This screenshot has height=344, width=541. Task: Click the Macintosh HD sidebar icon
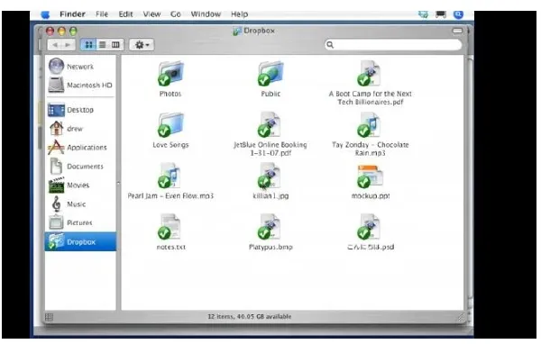pyautogui.click(x=56, y=85)
